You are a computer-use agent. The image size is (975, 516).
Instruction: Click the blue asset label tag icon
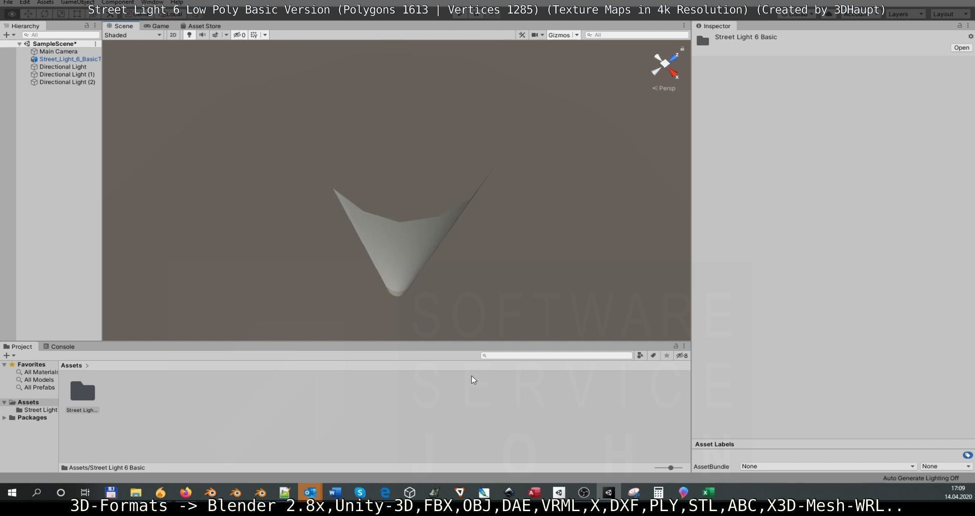pyautogui.click(x=967, y=455)
